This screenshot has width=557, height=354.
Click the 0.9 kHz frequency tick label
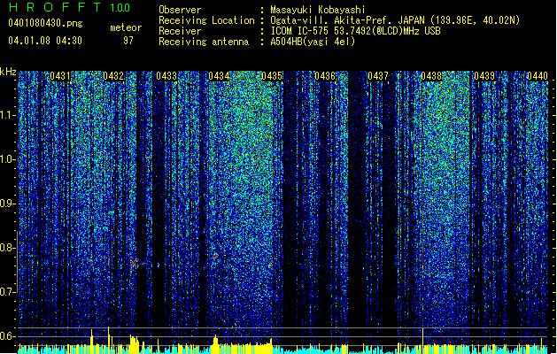(7, 204)
